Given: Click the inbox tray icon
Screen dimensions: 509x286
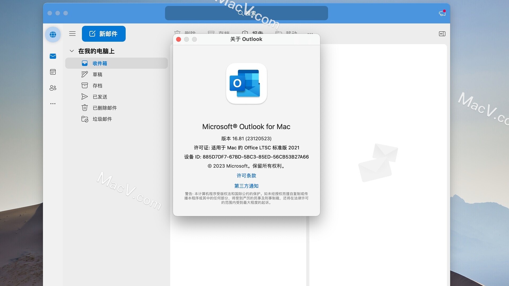Looking at the screenshot, I should coord(85,63).
